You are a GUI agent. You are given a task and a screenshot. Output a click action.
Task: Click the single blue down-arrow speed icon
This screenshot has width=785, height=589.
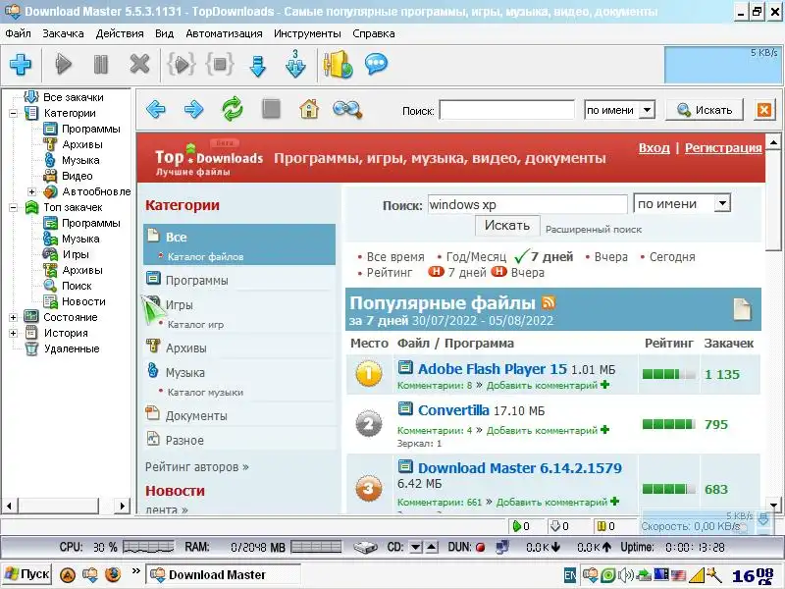coord(257,65)
